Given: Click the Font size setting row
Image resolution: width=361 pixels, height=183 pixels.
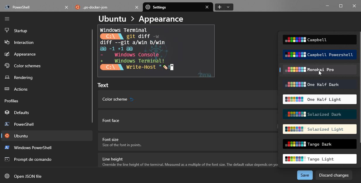Looking at the screenshot, I should [x=188, y=142].
